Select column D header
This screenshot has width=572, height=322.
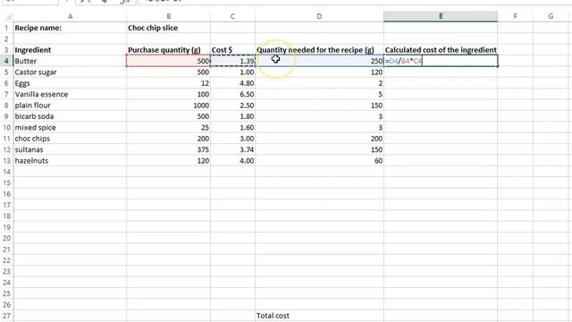[319, 16]
